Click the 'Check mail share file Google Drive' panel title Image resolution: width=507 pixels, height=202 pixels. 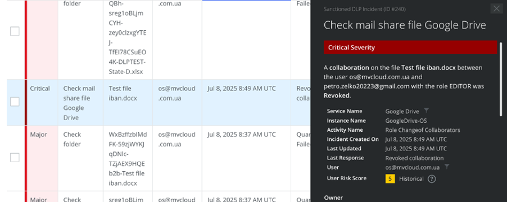[405, 25]
